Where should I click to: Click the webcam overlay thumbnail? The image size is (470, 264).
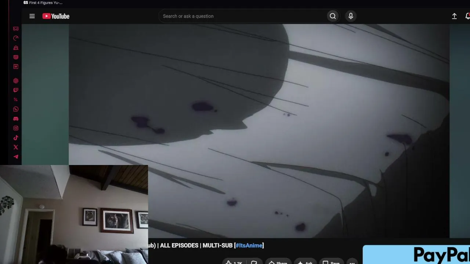(74, 214)
